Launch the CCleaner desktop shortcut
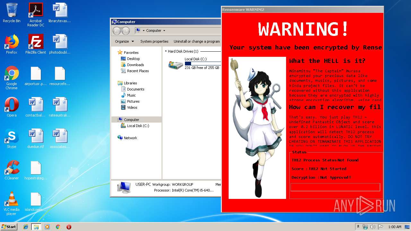This screenshot has height=231, width=411. click(12, 170)
